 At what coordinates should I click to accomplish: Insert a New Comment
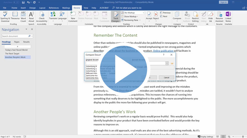coord(73,17)
